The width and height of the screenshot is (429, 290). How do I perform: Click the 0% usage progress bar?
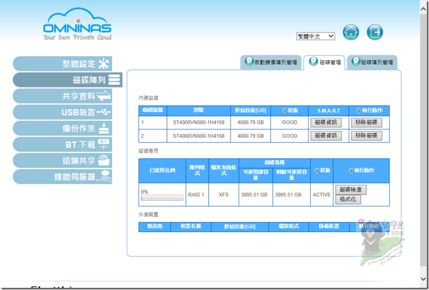click(x=162, y=198)
